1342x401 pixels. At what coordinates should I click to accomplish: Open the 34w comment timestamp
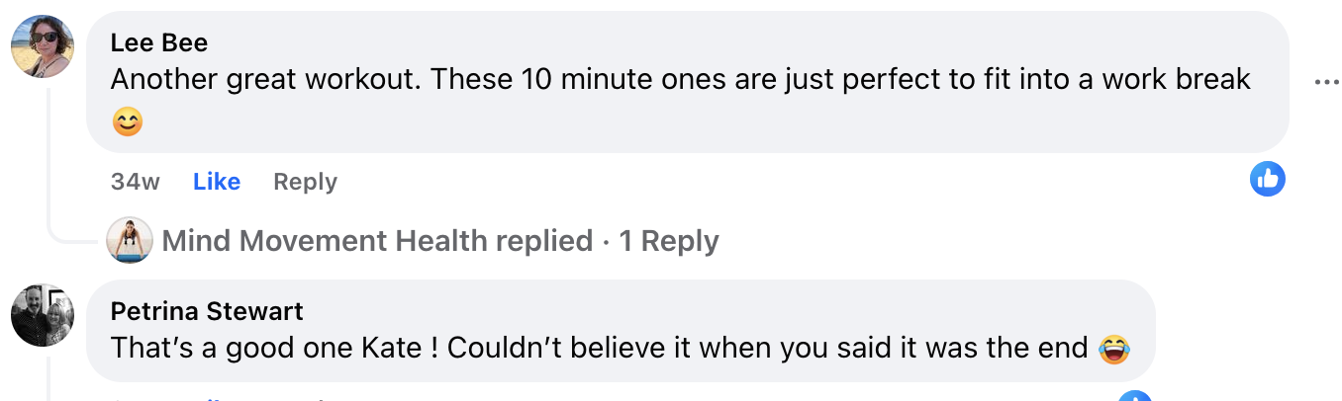click(x=136, y=182)
